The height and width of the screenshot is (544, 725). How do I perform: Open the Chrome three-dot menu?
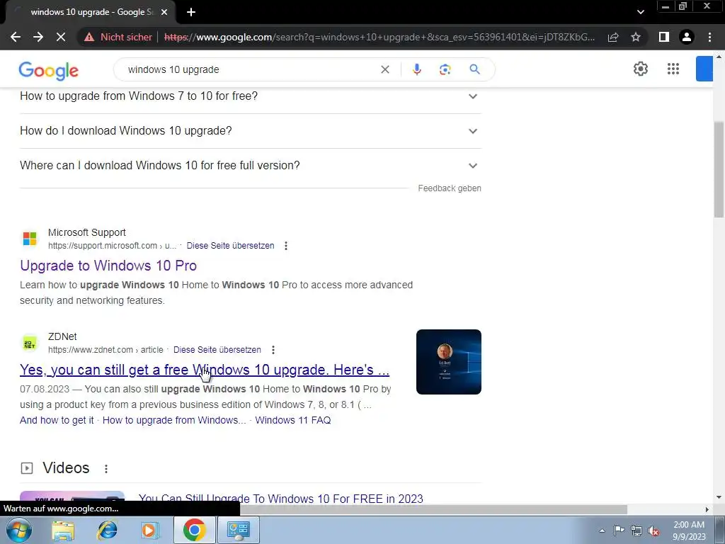point(709,37)
